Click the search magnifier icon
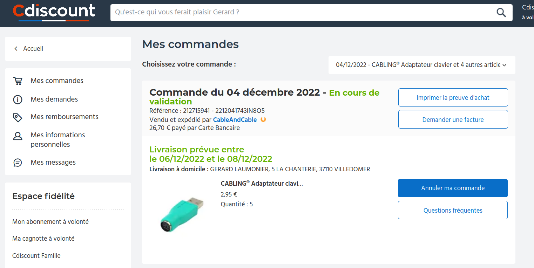Screen dimensions: 534x268 coord(501,13)
